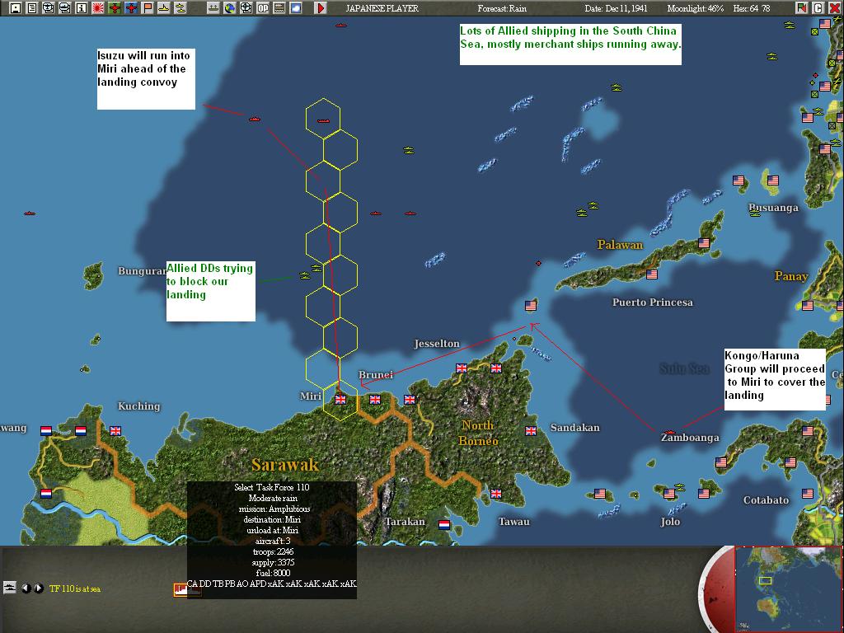Click the Palawan island label
The width and height of the screenshot is (844, 633).
pyautogui.click(x=620, y=245)
